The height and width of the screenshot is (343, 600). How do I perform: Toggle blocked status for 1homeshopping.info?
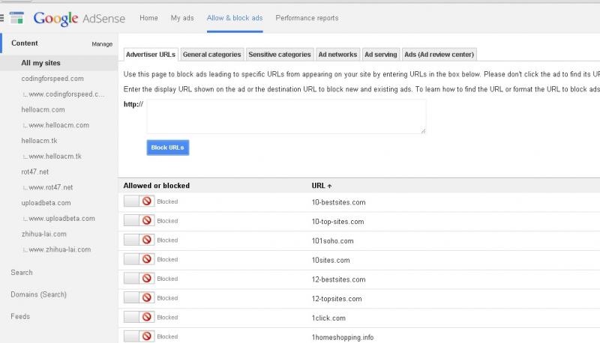(x=139, y=336)
